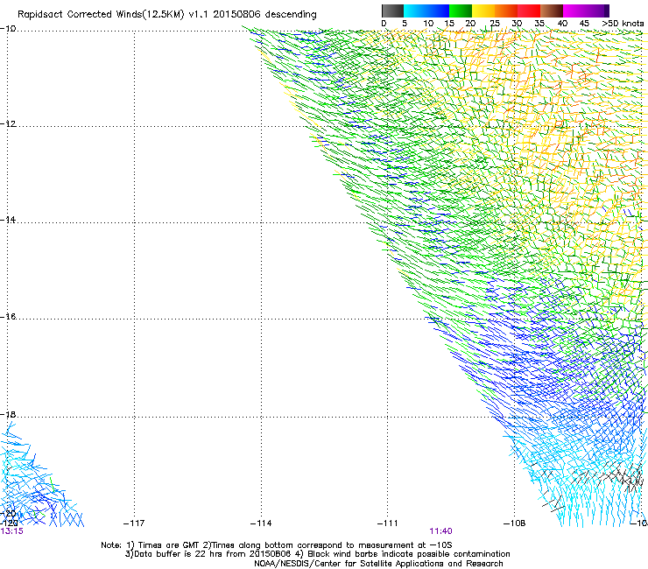Click the note line starting "3)Data buffer is 22 hrs"
Viewport: 648px width, 569px height.
click(317, 554)
